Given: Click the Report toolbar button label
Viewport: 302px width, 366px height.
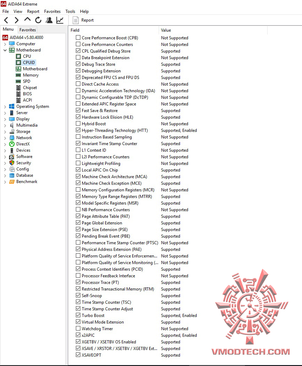Looking at the screenshot, I should [87, 20].
